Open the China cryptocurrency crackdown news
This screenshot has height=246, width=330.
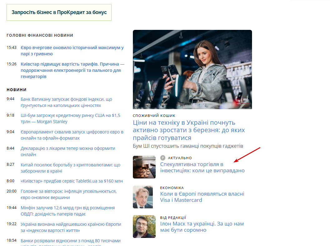[70, 168]
